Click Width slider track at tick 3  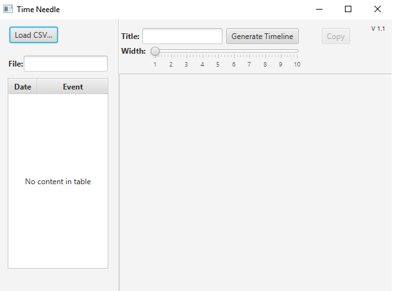point(187,51)
